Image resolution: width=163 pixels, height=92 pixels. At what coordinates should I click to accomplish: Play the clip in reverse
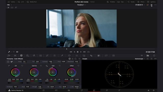pyautogui.click(x=74, y=52)
